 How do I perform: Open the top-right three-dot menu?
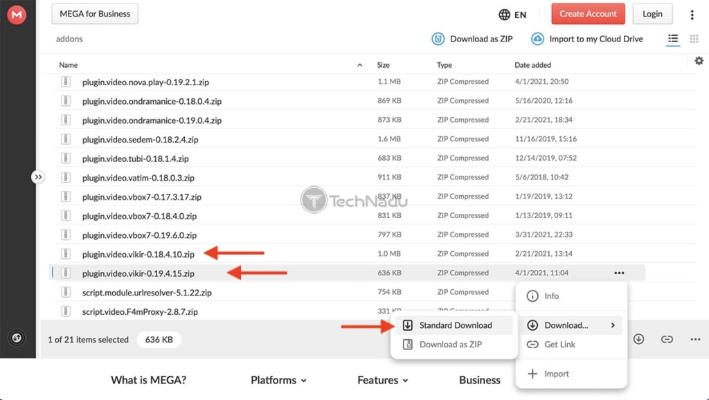coord(692,15)
